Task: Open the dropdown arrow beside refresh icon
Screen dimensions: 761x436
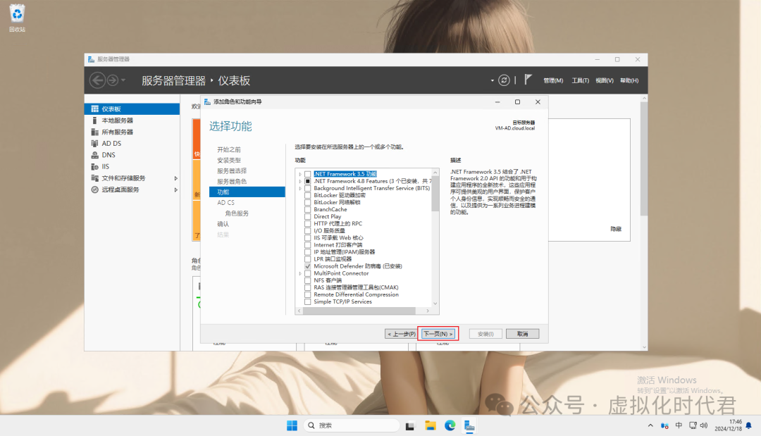Action: click(492, 80)
